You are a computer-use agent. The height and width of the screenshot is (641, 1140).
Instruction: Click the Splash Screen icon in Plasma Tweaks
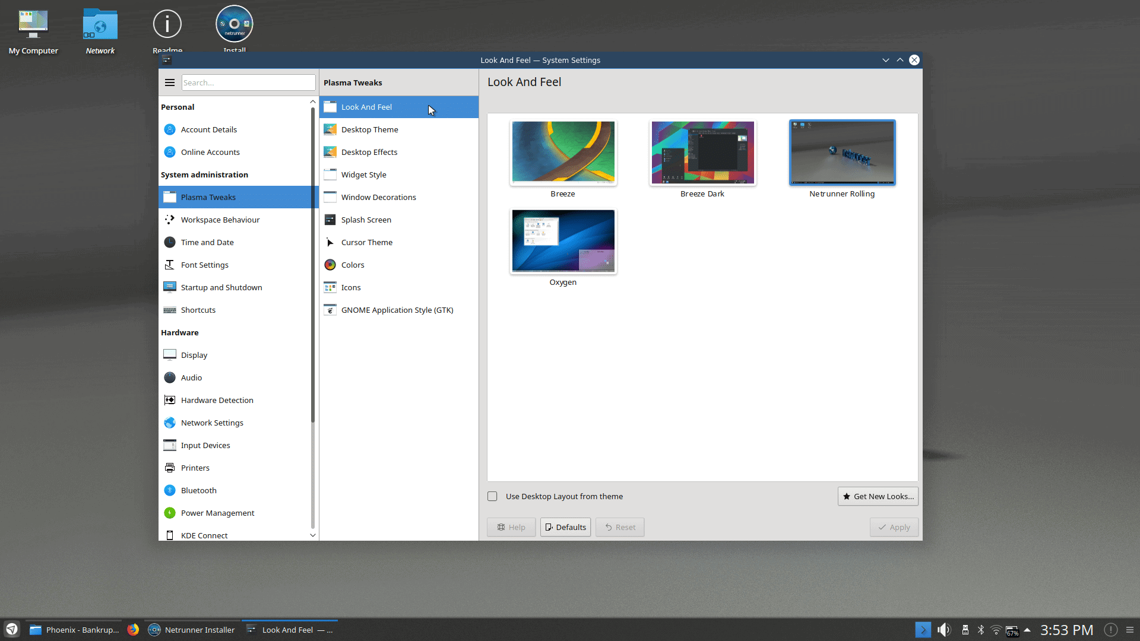pyautogui.click(x=330, y=219)
